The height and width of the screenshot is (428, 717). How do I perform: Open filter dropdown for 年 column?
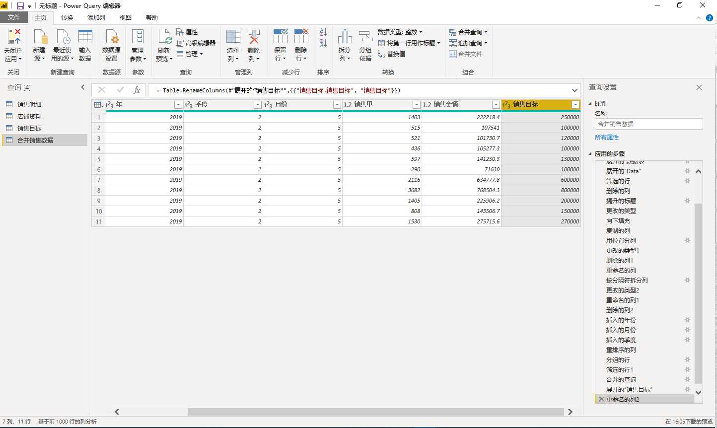(178, 105)
